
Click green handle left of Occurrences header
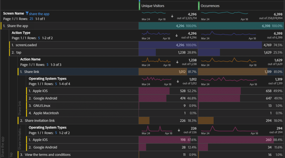pyautogui.click(x=199, y=6)
